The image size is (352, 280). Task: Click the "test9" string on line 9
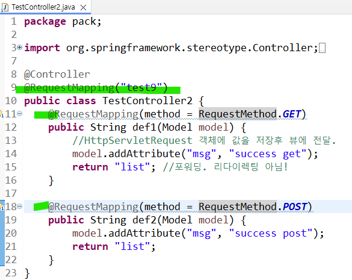(x=141, y=87)
